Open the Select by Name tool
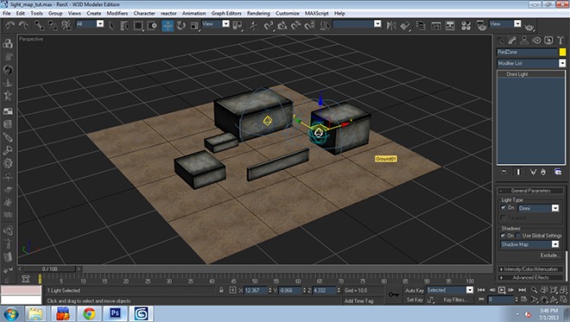 tap(124, 25)
